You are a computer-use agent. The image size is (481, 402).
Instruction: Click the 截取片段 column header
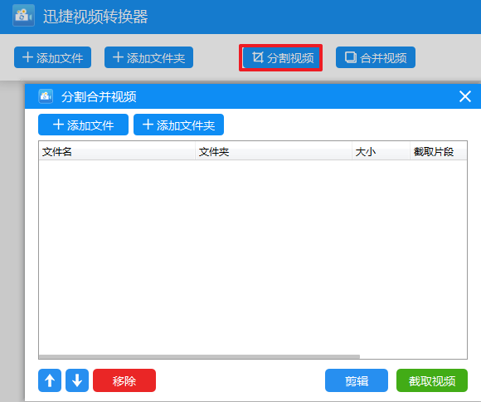(x=439, y=151)
